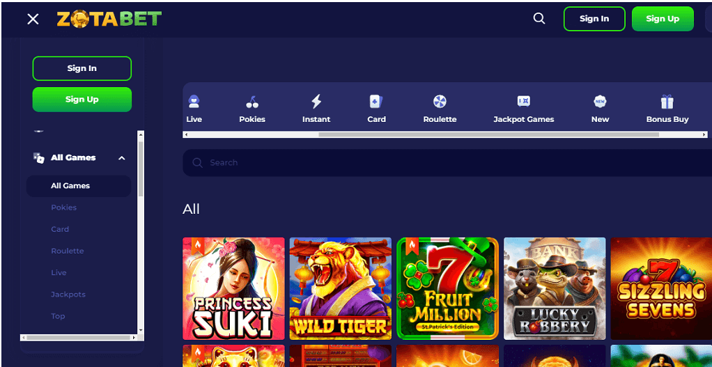Open Roulette in the sidebar list
Image resolution: width=712 pixels, height=367 pixels.
[x=67, y=251]
